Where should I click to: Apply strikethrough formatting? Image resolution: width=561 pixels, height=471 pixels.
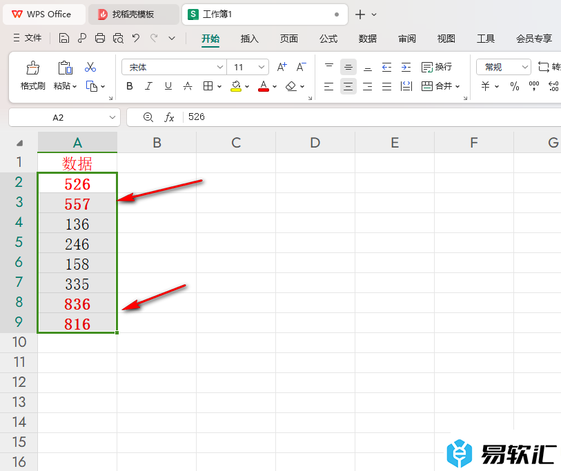click(188, 86)
